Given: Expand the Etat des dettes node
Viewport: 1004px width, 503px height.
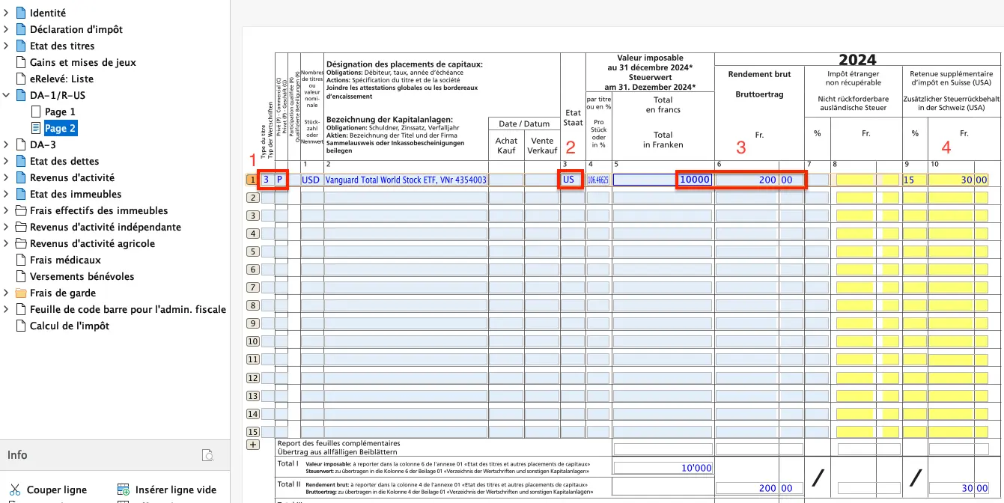Looking at the screenshot, I should (x=6, y=162).
